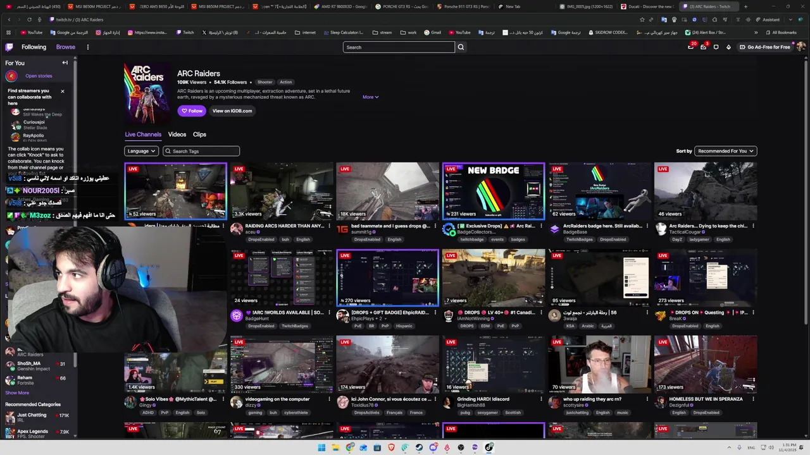This screenshot has width=810, height=455.
Task: Expand the bookmarks overflow chevron
Action: (756, 32)
